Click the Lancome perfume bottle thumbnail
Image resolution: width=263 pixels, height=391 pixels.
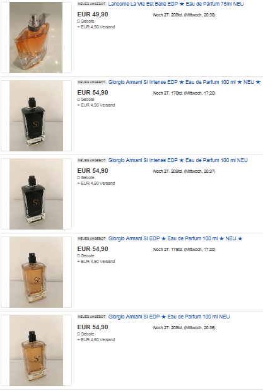pyautogui.click(x=36, y=37)
